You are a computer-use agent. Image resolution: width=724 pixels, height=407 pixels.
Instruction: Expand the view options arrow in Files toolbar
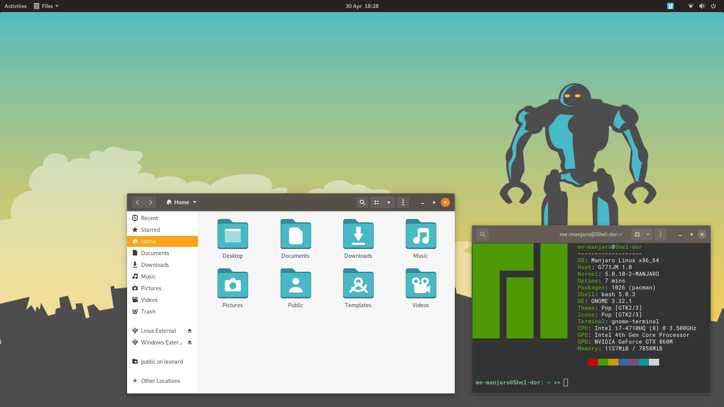coord(389,202)
